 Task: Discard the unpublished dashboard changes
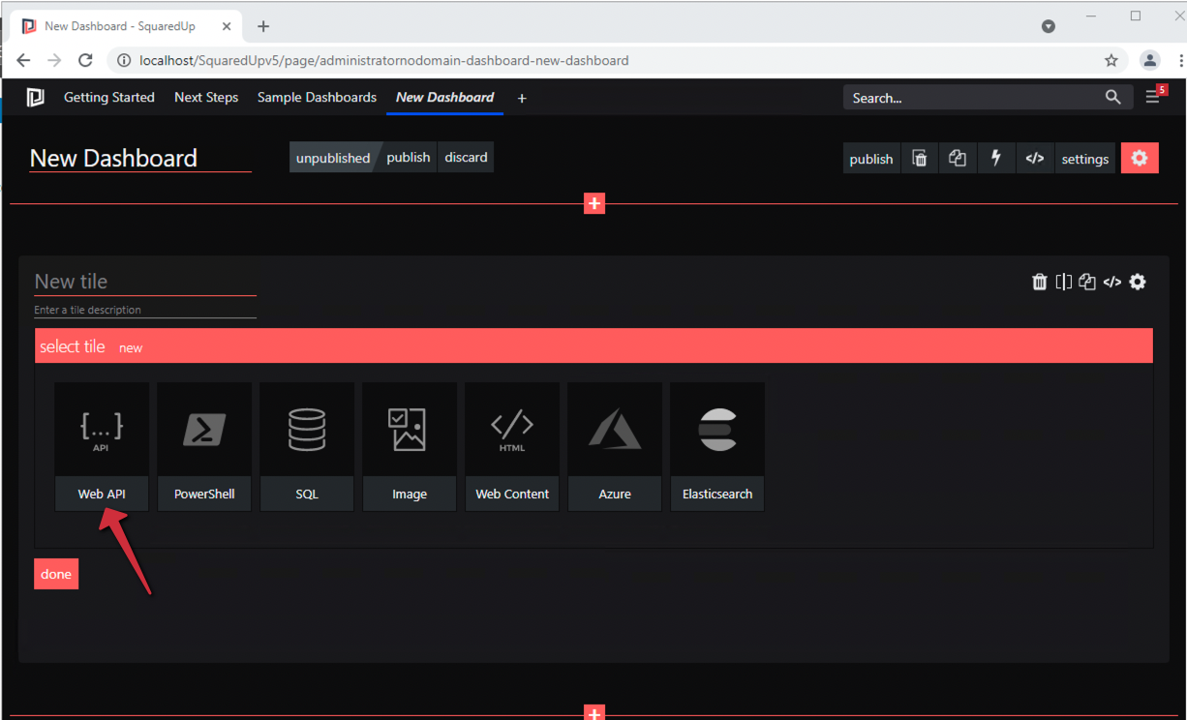coord(467,158)
